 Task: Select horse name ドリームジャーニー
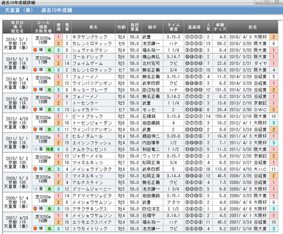(x=92, y=189)
